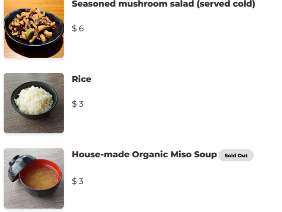Image resolution: width=282 pixels, height=212 pixels.
Task: Click the $ 3 price under Miso Soup
Action: coord(78,181)
